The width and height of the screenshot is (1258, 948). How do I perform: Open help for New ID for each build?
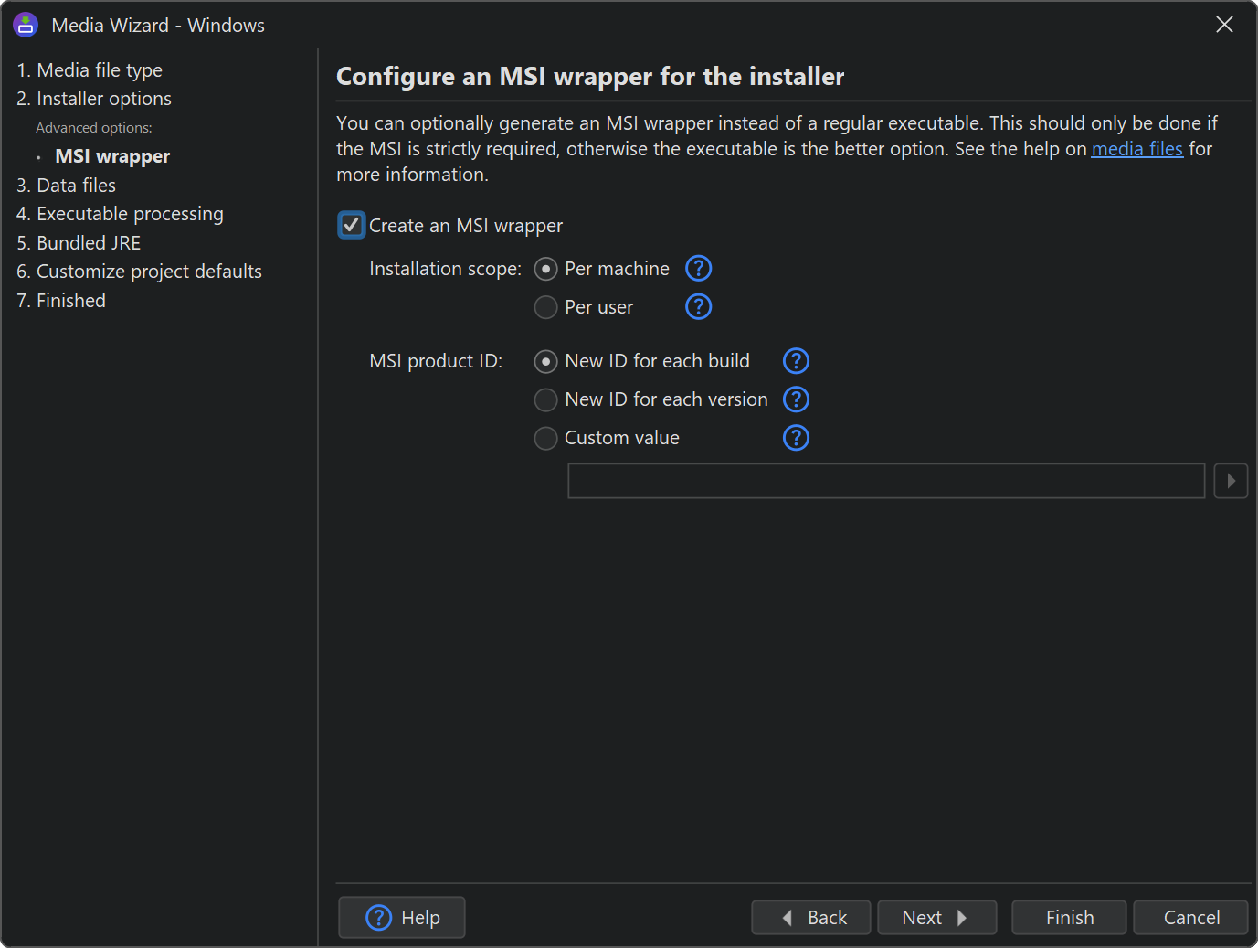click(x=796, y=361)
